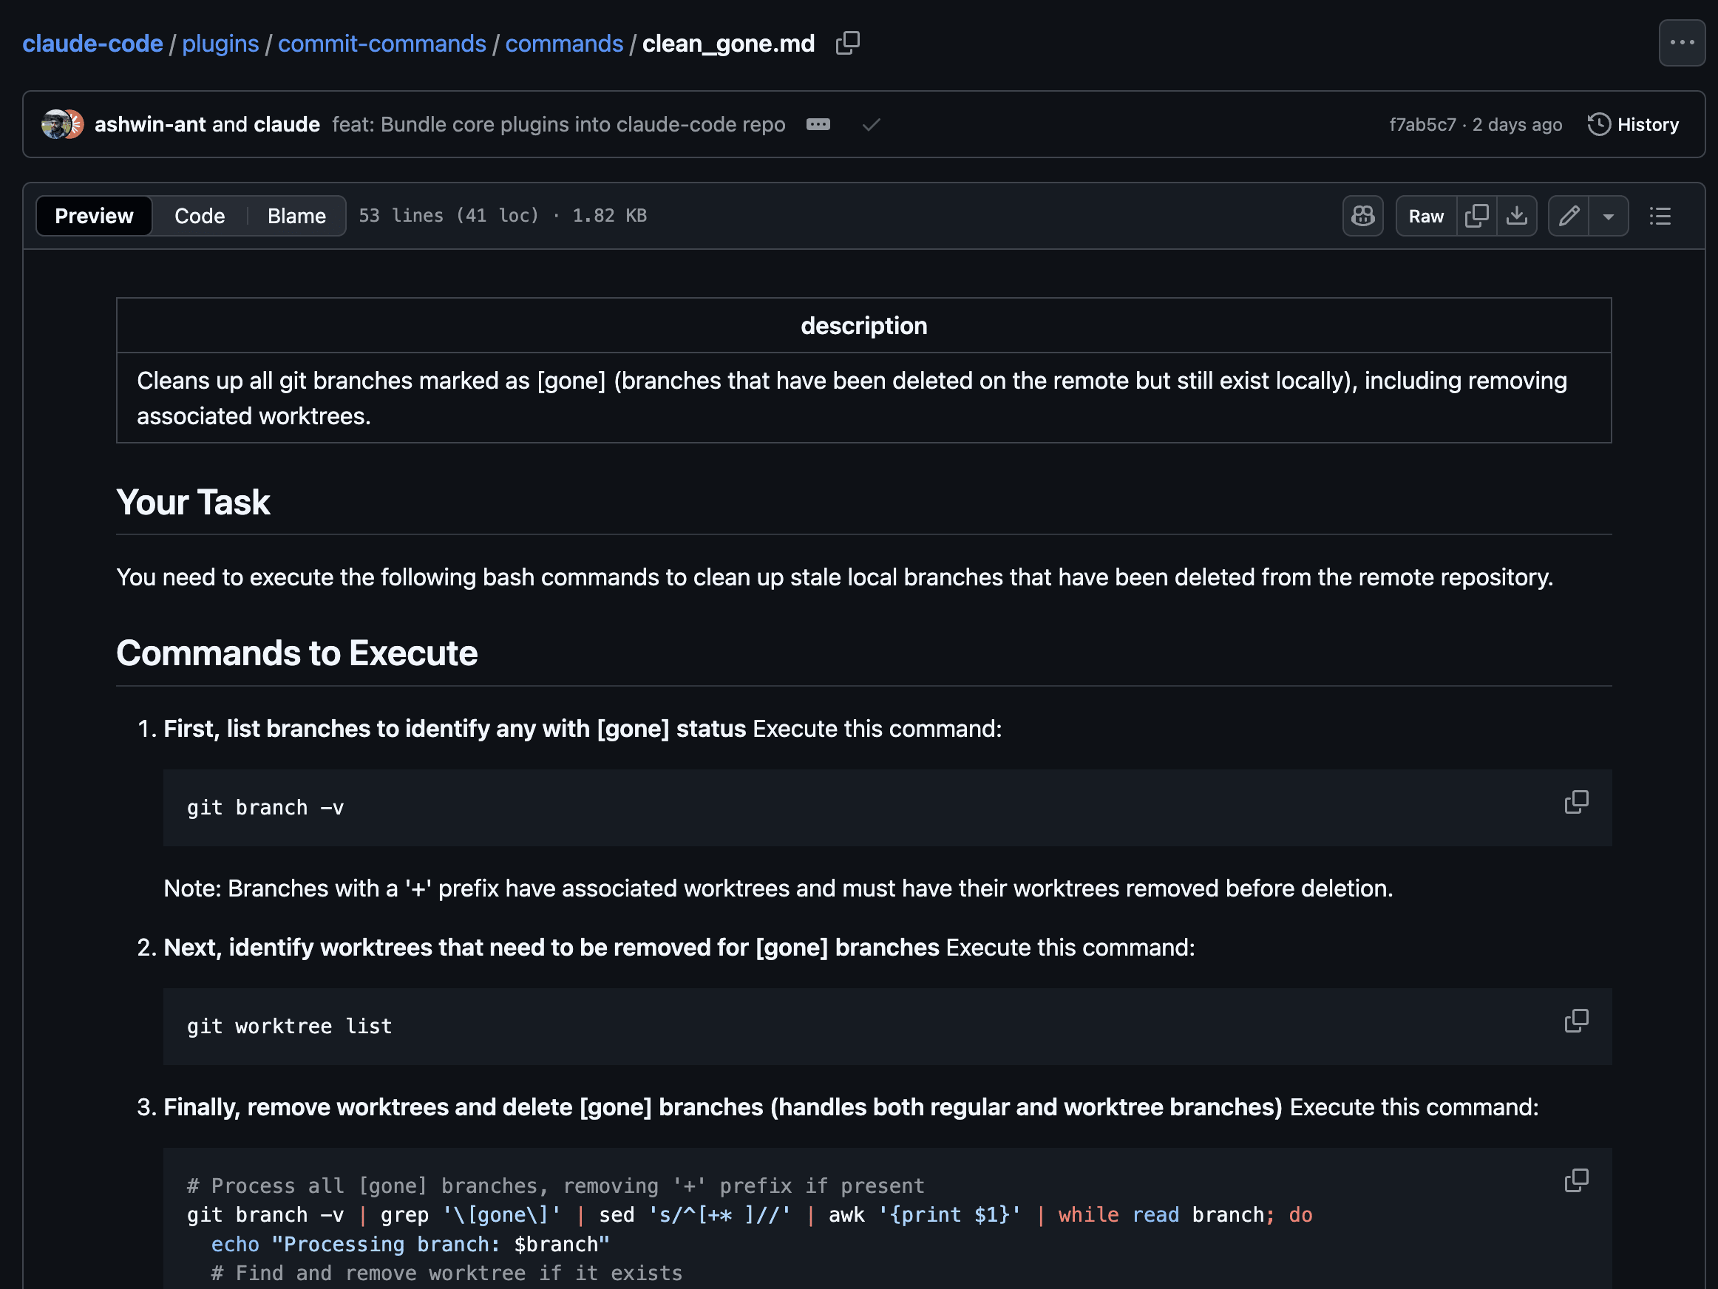
Task: Copy file path icon next to clean_gone.md
Action: 847,44
